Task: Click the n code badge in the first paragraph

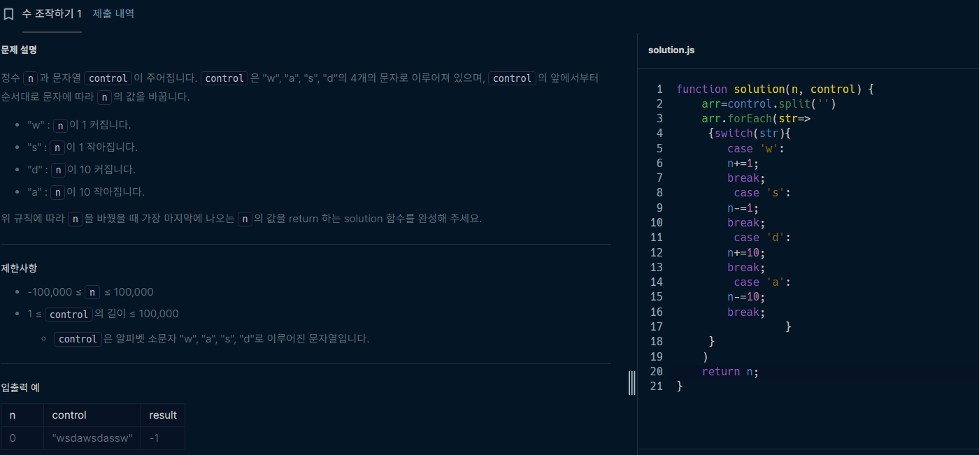Action: point(30,78)
